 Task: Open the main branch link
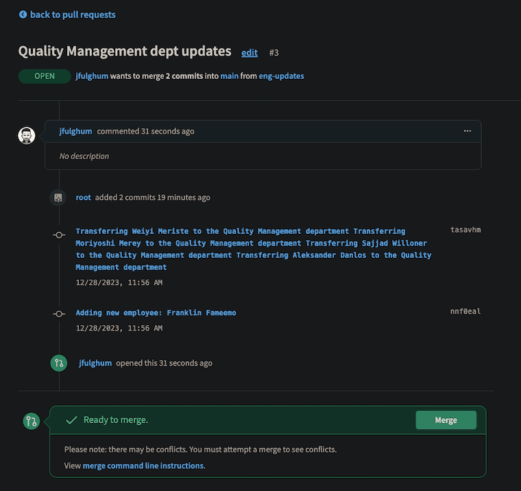coord(229,76)
